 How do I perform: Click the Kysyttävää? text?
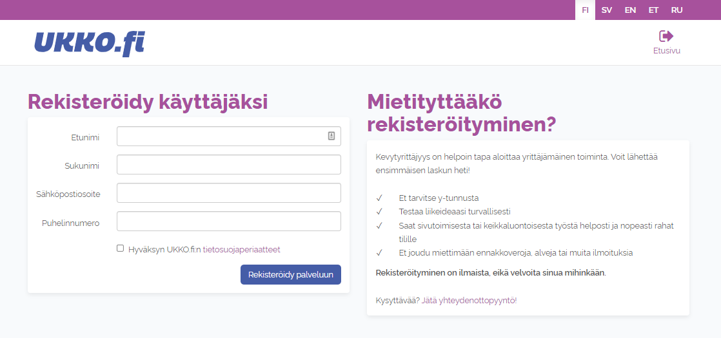click(398, 301)
